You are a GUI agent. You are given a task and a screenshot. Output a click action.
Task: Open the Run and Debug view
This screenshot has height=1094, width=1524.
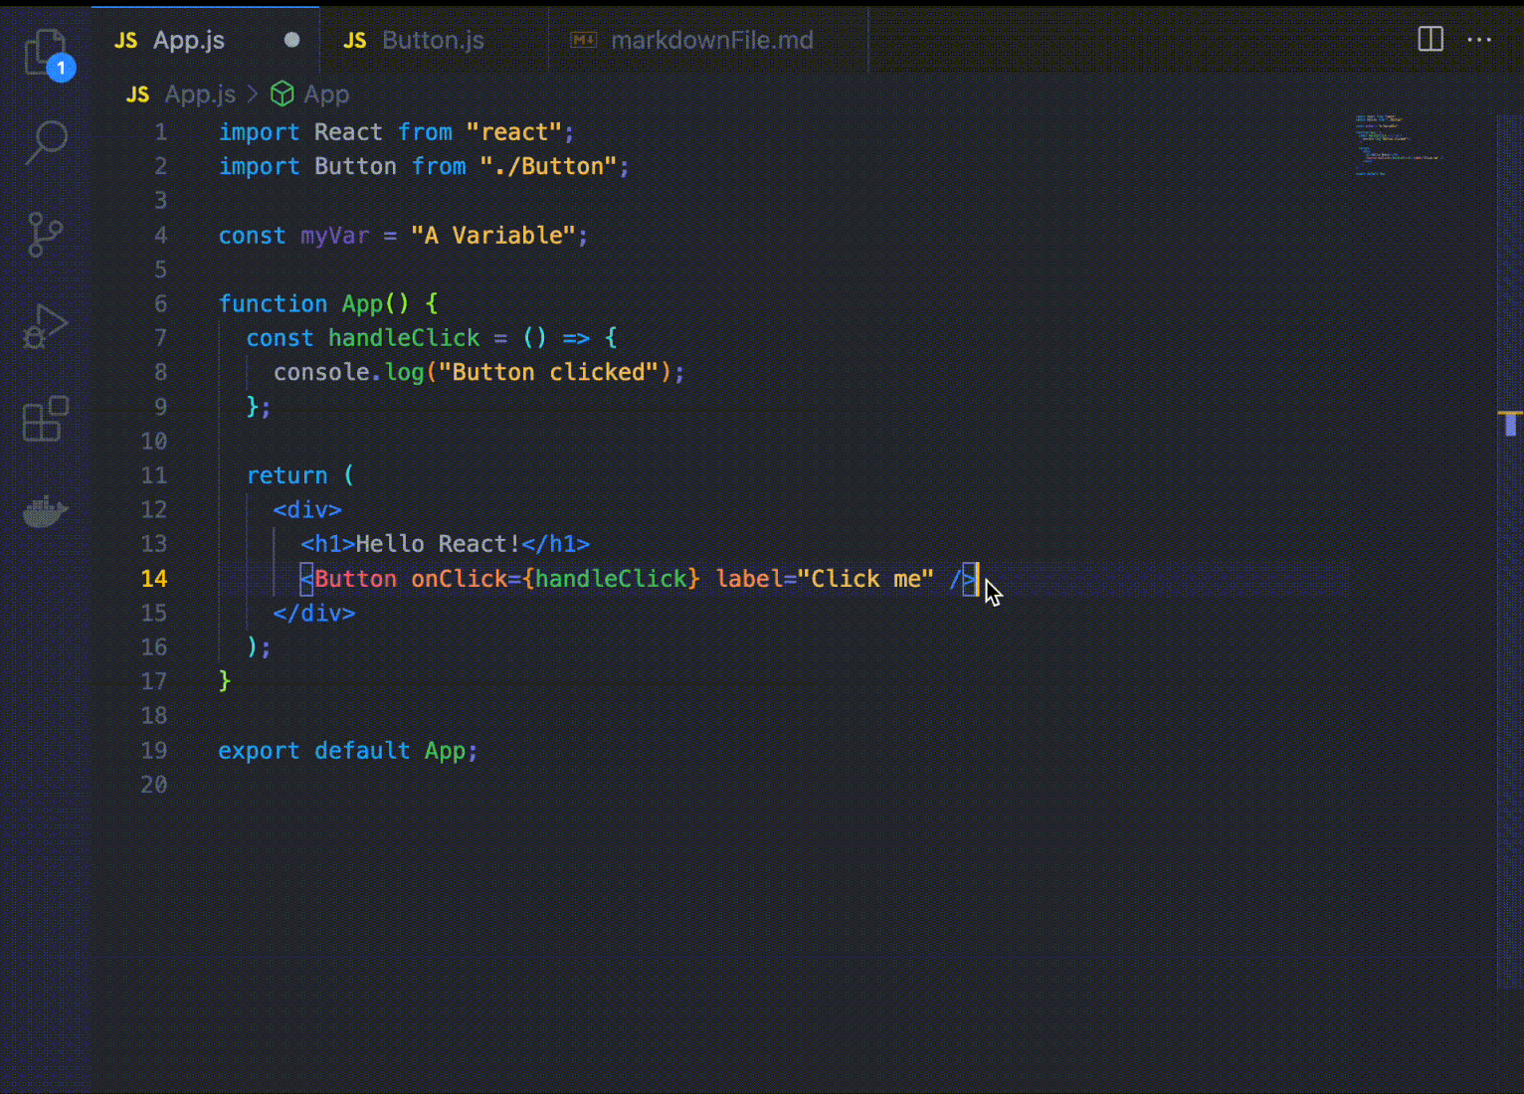46,326
